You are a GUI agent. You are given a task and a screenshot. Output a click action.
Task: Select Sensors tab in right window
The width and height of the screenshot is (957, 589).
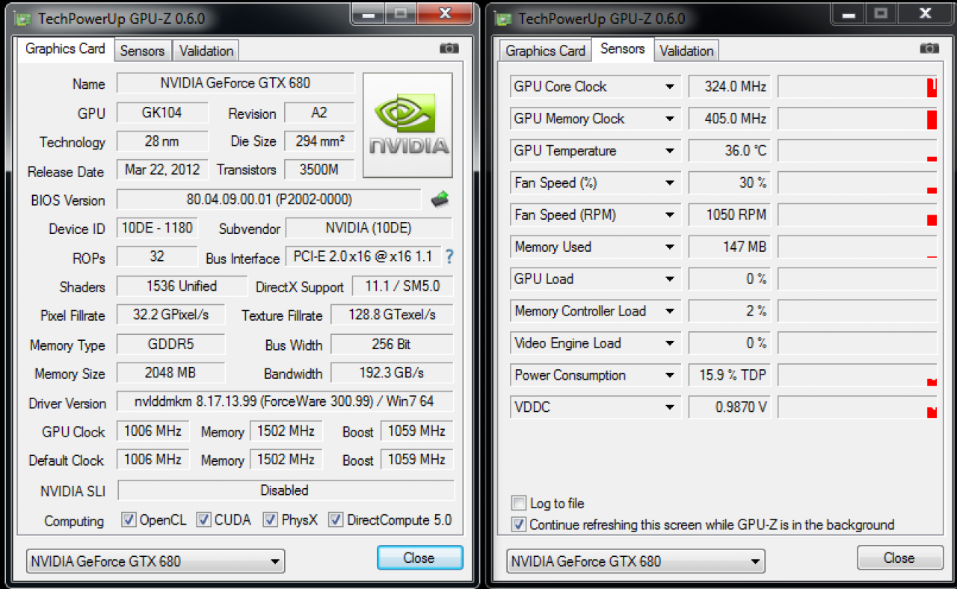(622, 49)
